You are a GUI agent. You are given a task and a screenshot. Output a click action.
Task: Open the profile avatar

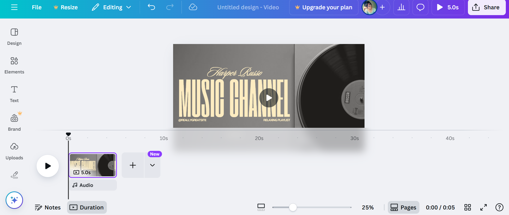pyautogui.click(x=369, y=7)
